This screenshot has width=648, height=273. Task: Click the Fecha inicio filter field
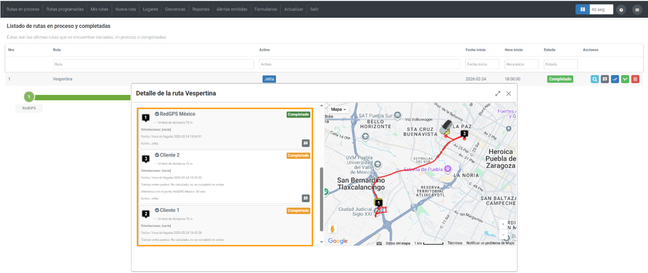(482, 64)
